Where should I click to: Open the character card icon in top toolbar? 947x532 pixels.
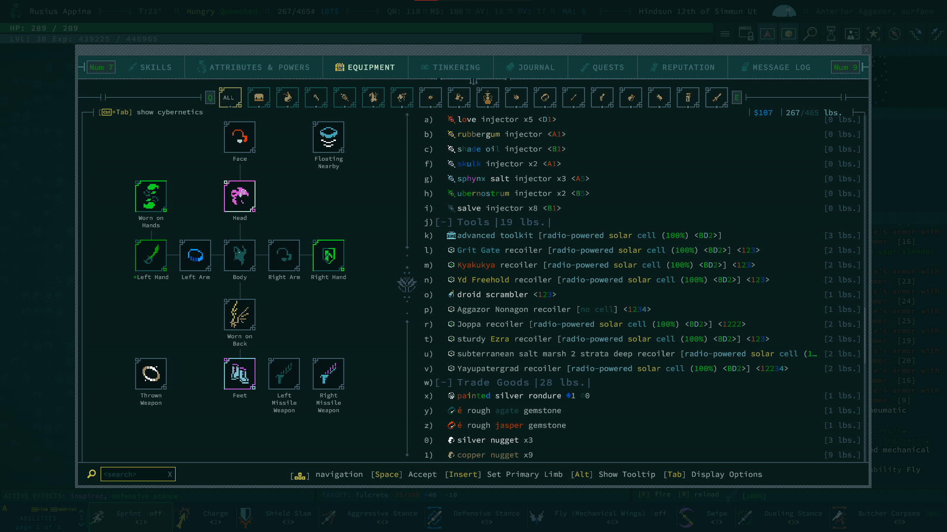pos(852,34)
